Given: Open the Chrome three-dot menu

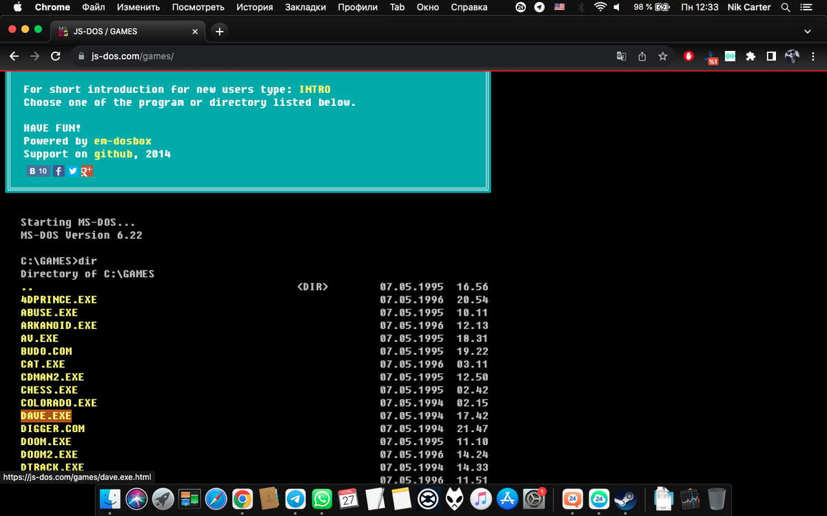Looking at the screenshot, I should [x=813, y=56].
